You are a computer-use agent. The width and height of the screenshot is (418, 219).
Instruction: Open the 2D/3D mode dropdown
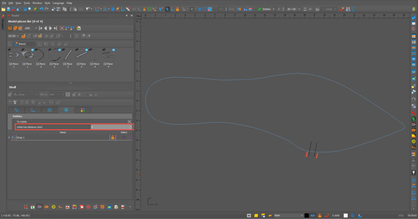[13, 36]
